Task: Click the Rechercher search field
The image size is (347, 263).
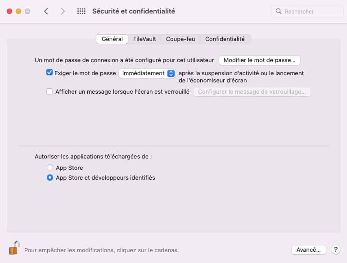Action: coord(311,11)
